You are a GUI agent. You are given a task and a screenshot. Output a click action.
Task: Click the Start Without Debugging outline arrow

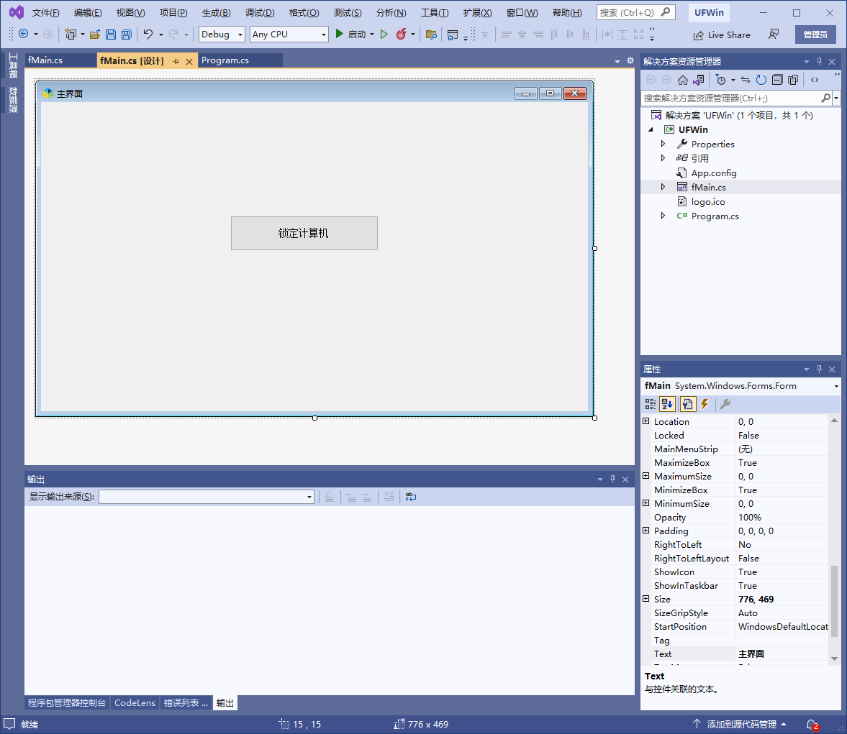pos(384,34)
